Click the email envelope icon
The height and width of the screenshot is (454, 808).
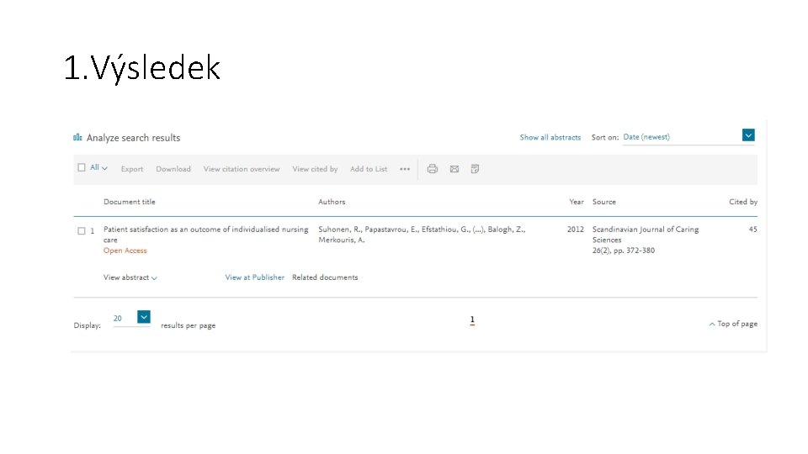(454, 169)
